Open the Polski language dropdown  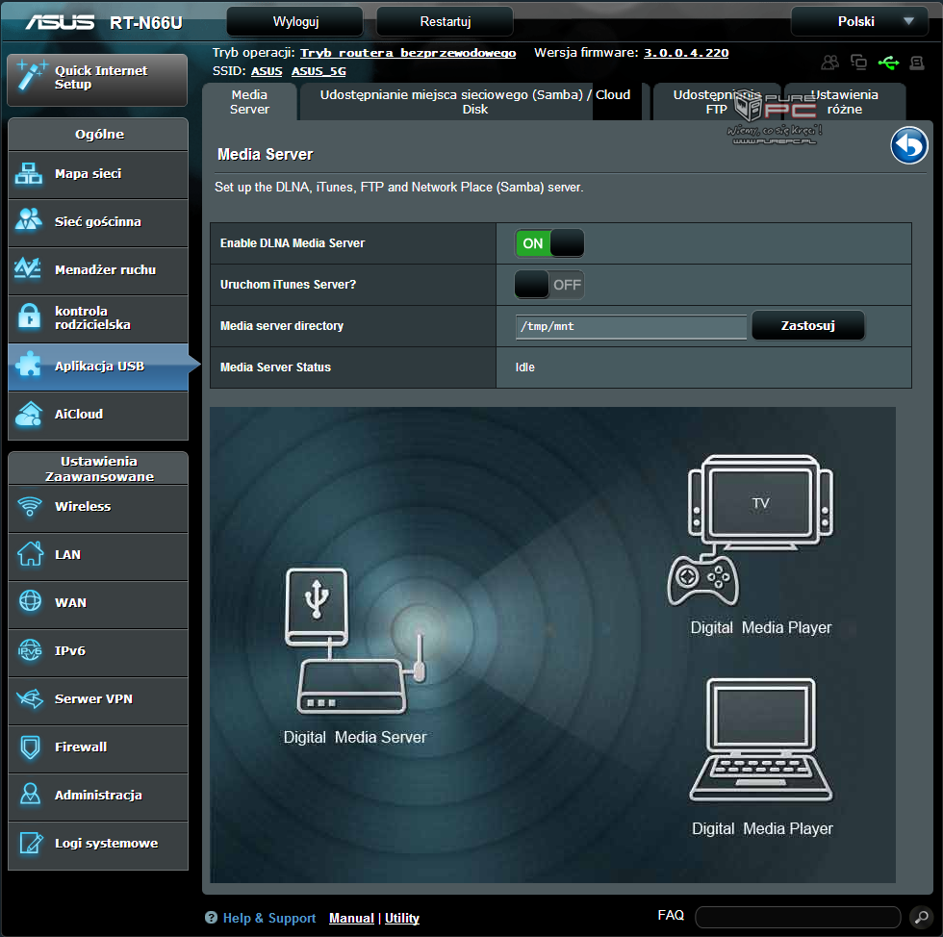(x=859, y=22)
